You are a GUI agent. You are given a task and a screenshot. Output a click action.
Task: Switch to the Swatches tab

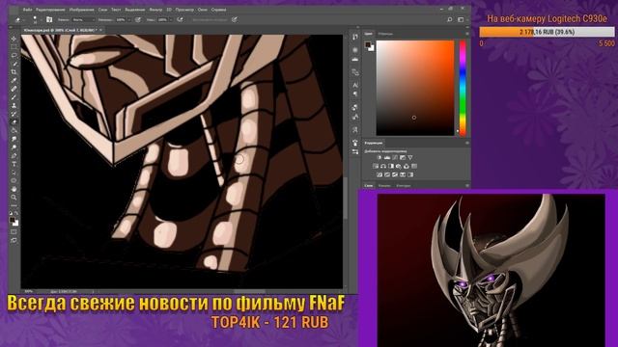(x=385, y=34)
